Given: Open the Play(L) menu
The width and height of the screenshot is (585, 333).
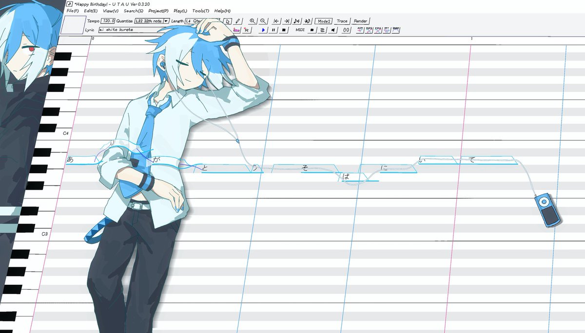Looking at the screenshot, I should click(180, 11).
